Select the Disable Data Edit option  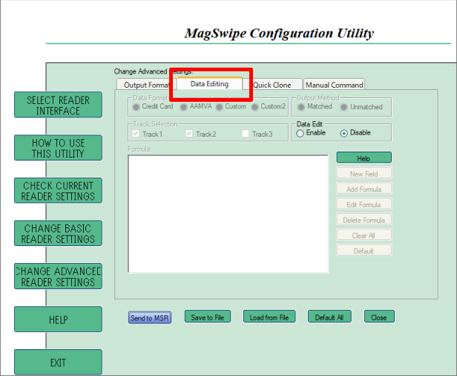343,133
